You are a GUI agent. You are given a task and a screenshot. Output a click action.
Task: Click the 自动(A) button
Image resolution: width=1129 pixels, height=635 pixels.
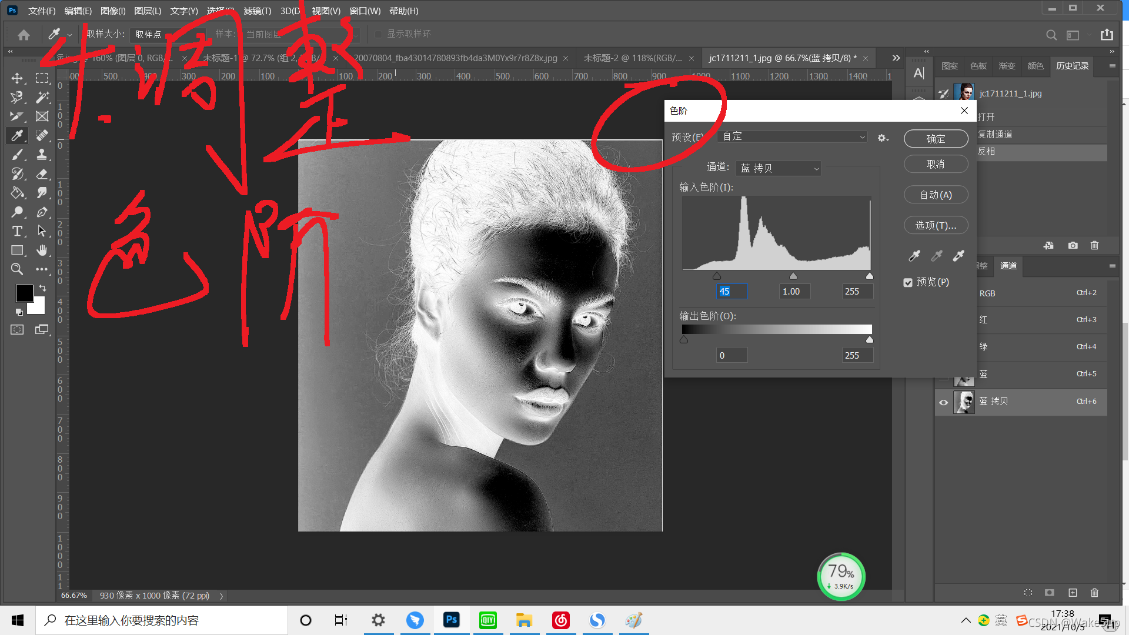coord(936,195)
